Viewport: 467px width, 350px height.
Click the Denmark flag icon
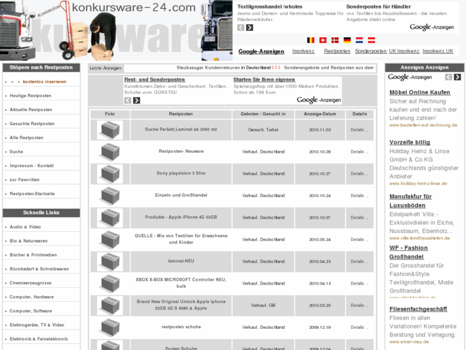coord(335,40)
